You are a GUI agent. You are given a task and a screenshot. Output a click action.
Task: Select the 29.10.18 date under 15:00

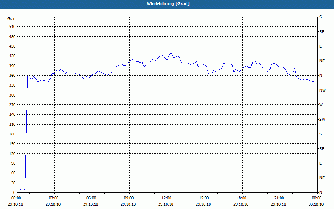[203, 204]
